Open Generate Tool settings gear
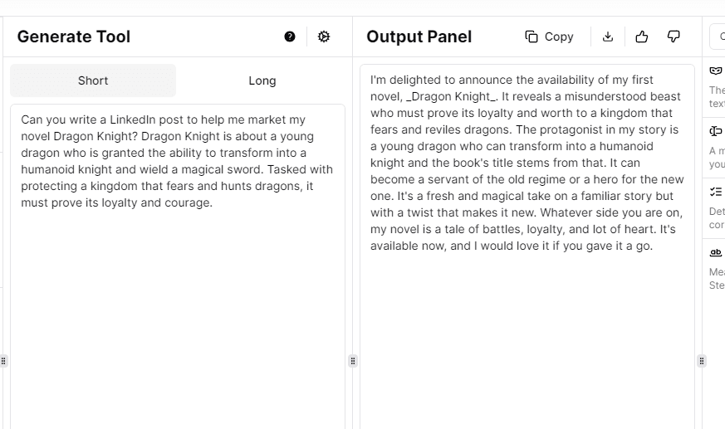This screenshot has width=725, height=429. (x=324, y=37)
